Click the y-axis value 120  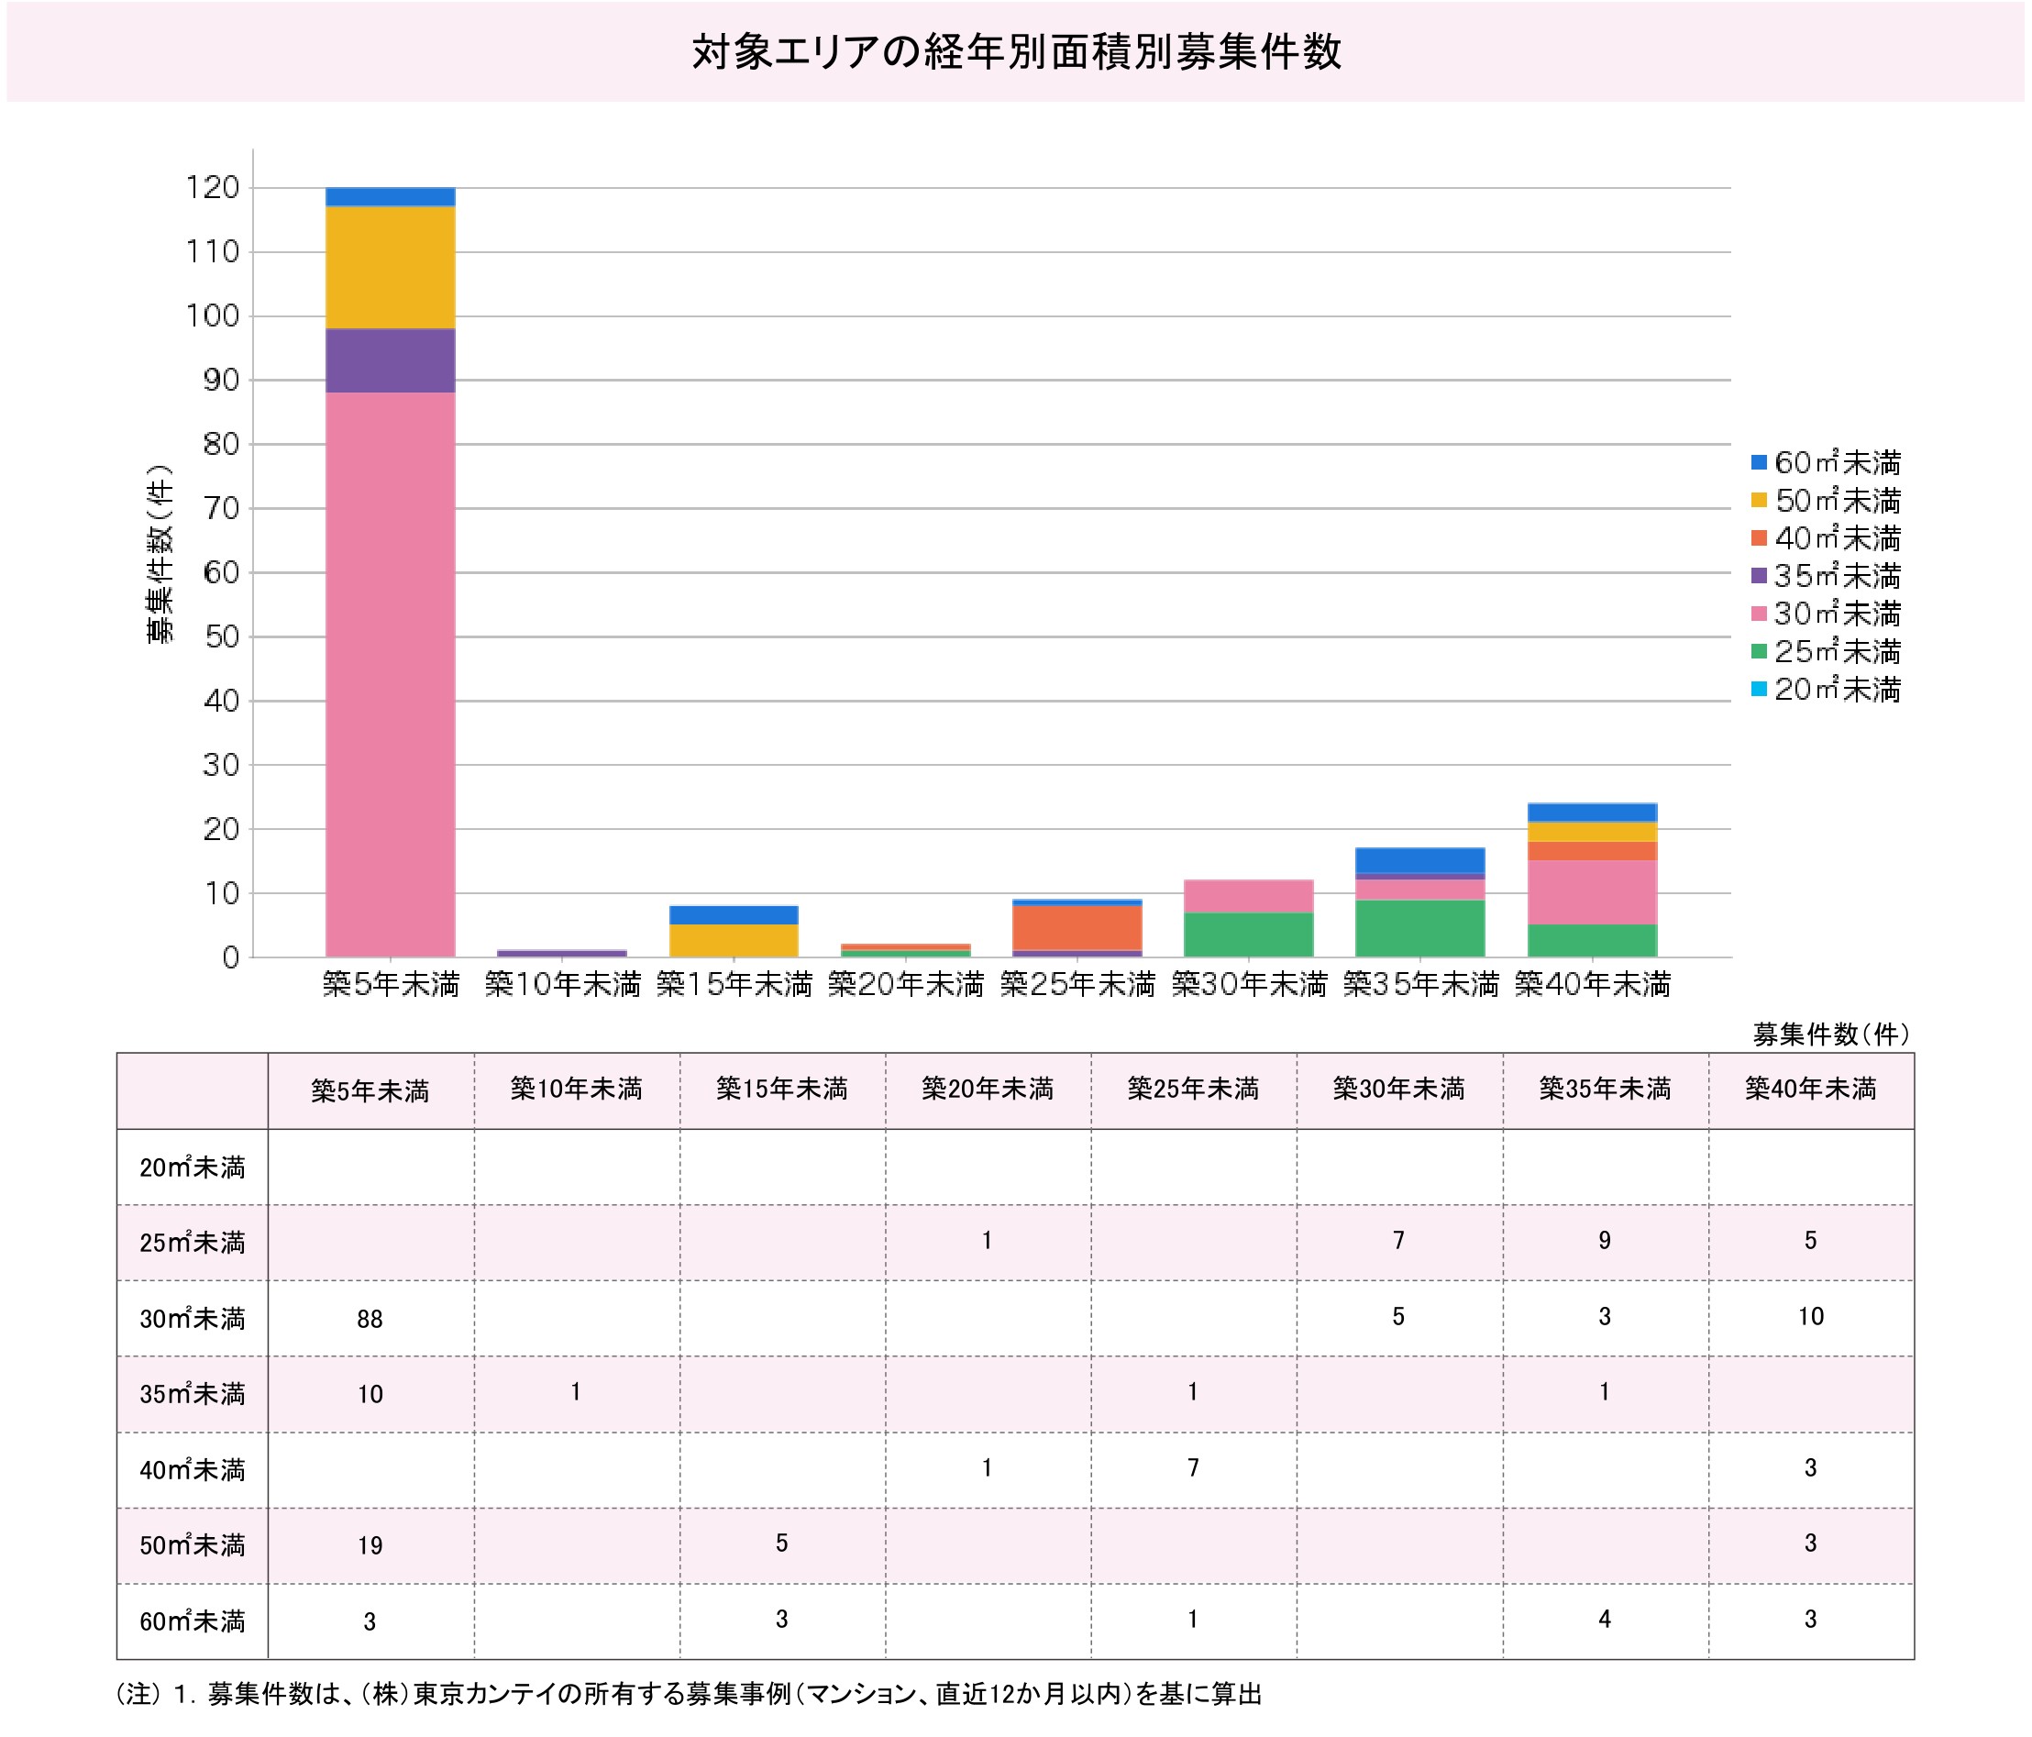coord(213,187)
